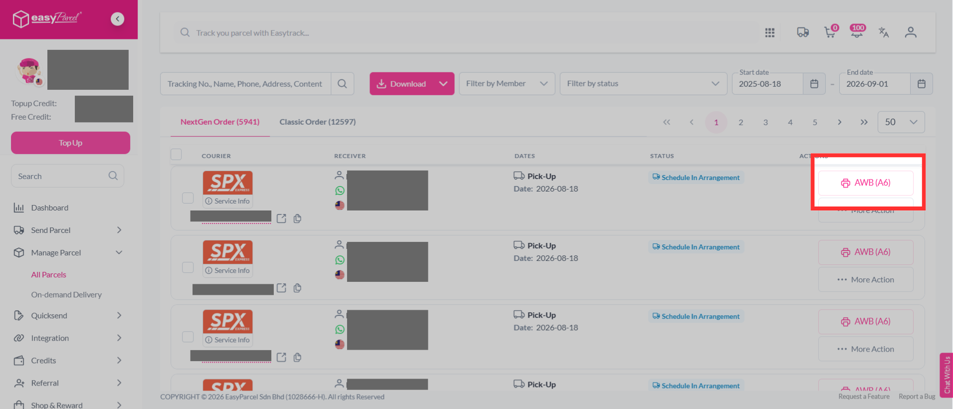Open More Action for the third parcel
The image size is (953, 409).
[x=866, y=349]
